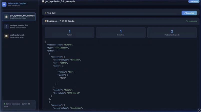Click the Response — FHIR R4 Bundle header
Screen dimensions: 201x112
pyautogui.click(x=121, y=21)
